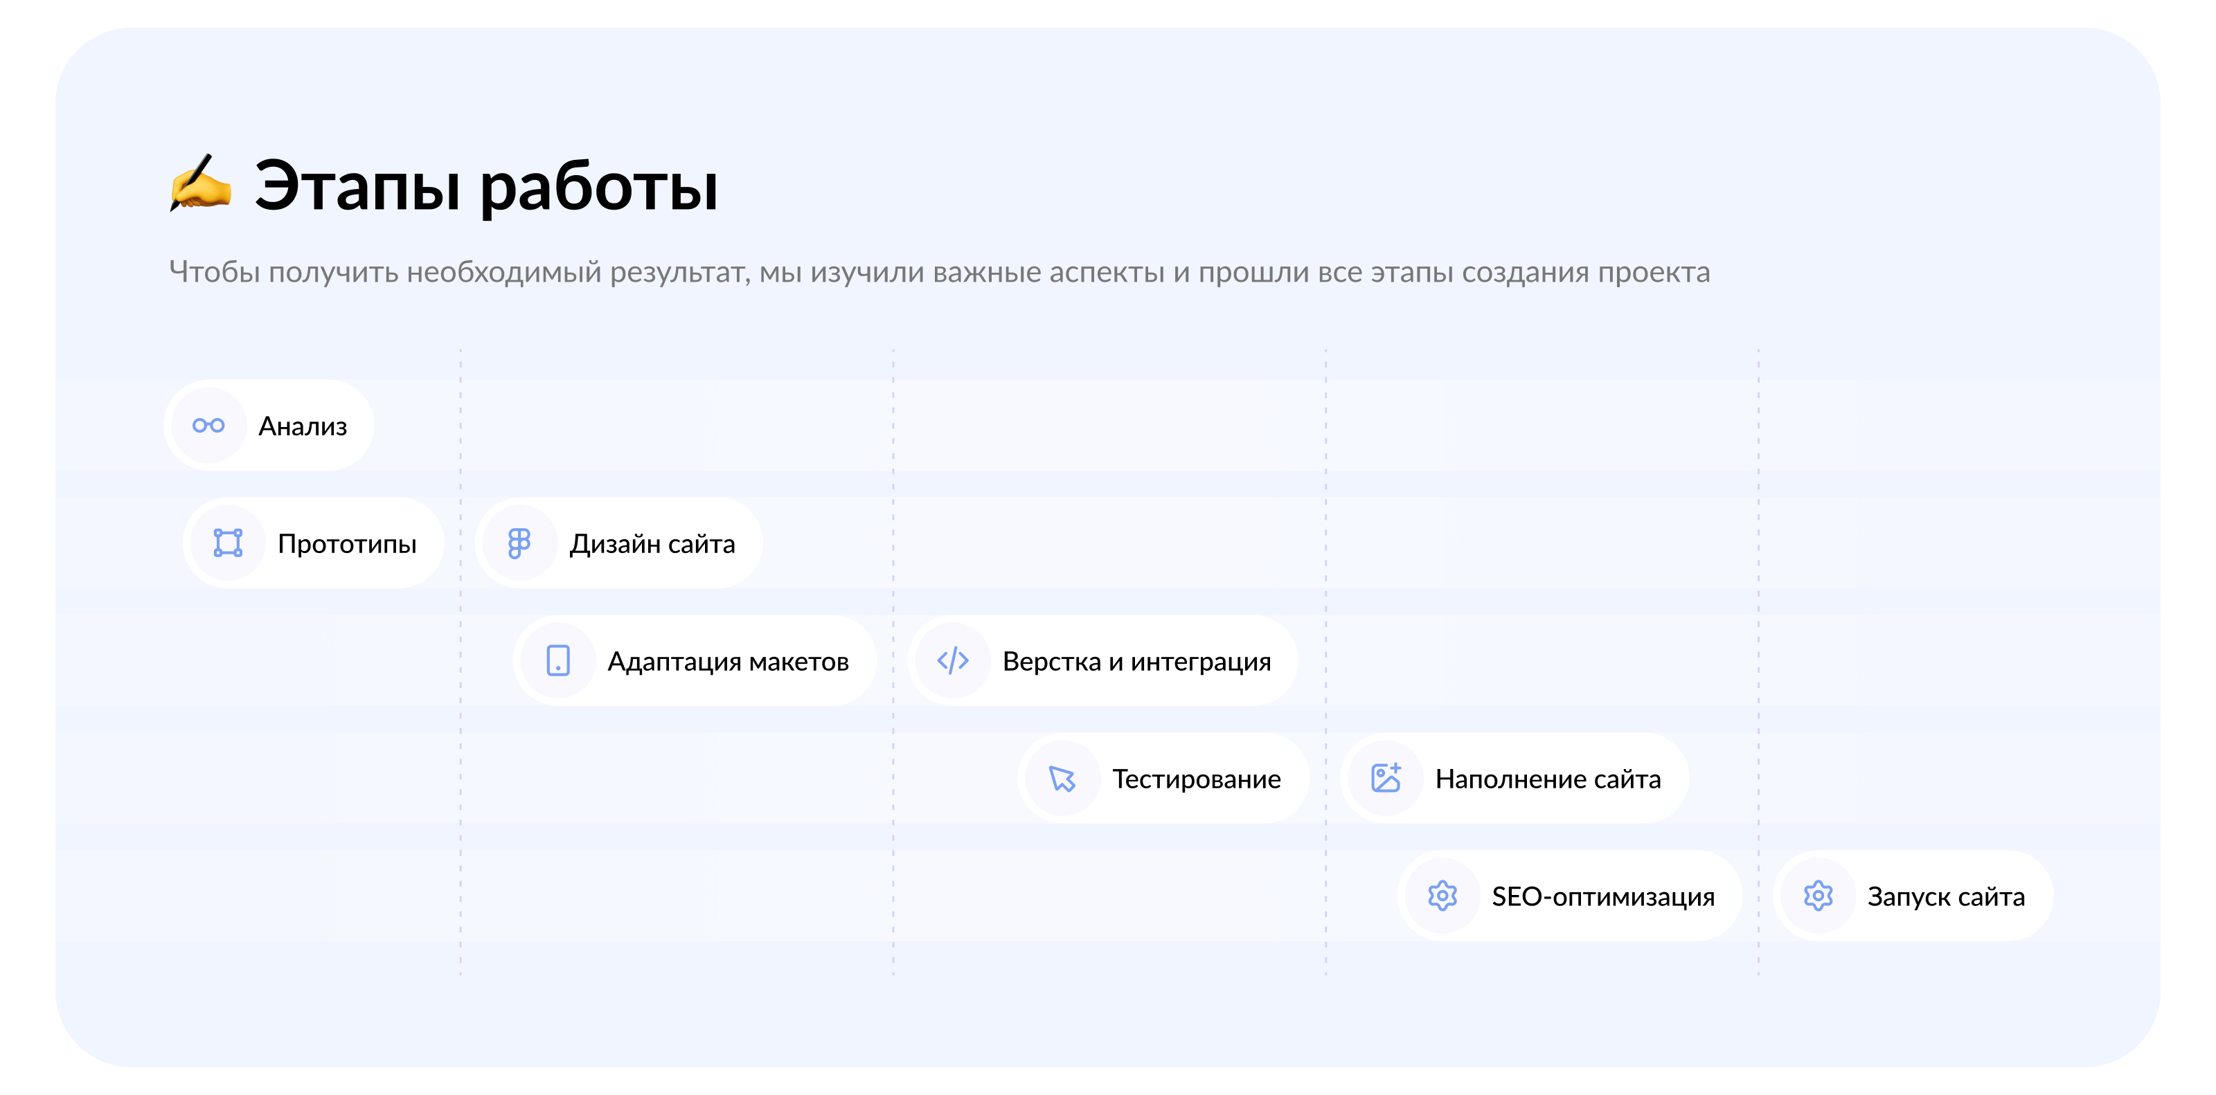This screenshot has height=1095, width=2216.
Task: Select the Прототипы stage label
Action: point(347,544)
